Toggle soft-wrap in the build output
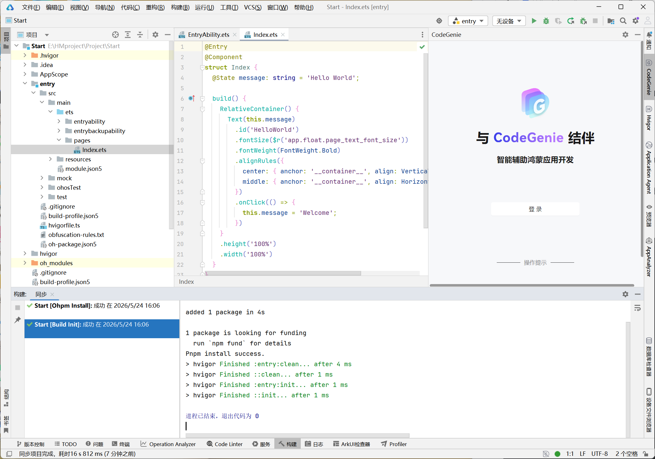The image size is (655, 459). (637, 308)
